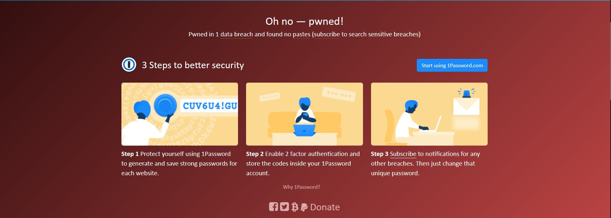This screenshot has height=218, width=611.
Task: Select the Step 3 notification email illustration
Action: [429, 114]
